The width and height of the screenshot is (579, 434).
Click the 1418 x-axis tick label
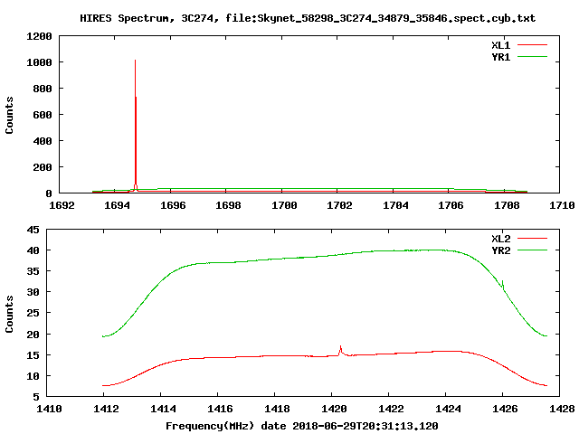click(277, 409)
